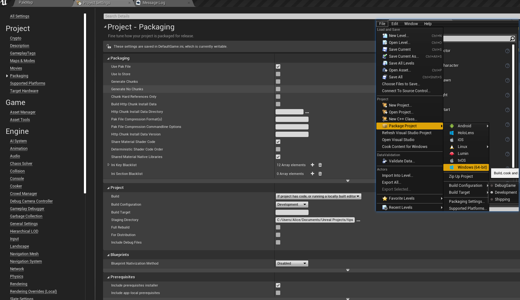Toggle Shared Material Native Libraries checkbox

[278, 157]
